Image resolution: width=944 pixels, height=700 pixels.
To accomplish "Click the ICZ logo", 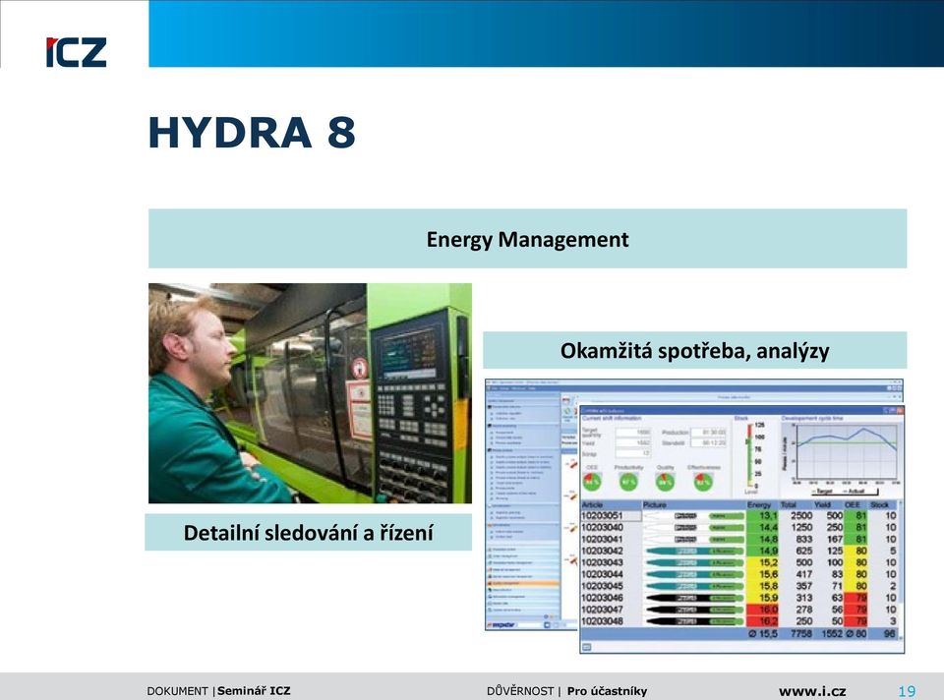I will pos(76,52).
